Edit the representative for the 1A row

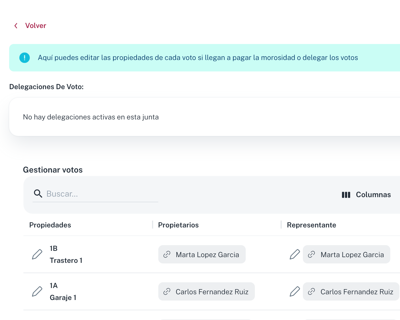[295, 291]
